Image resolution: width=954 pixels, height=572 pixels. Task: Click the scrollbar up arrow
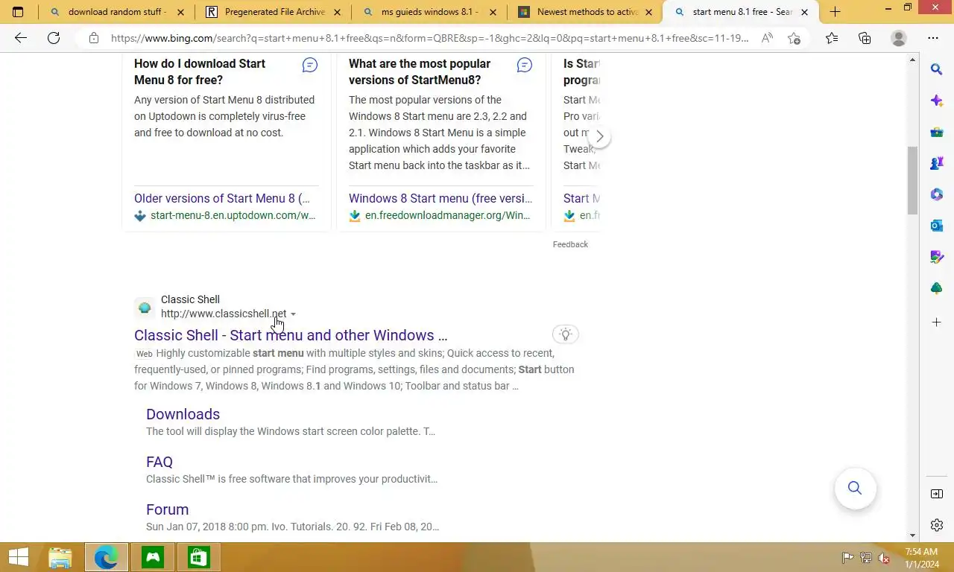[913, 60]
